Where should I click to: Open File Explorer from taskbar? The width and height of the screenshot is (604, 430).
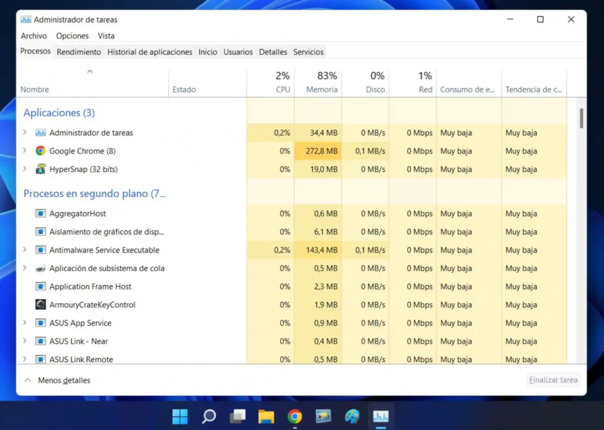coord(266,416)
